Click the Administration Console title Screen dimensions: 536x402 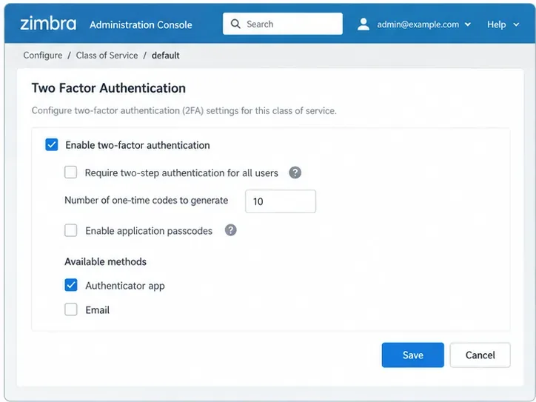tap(141, 24)
